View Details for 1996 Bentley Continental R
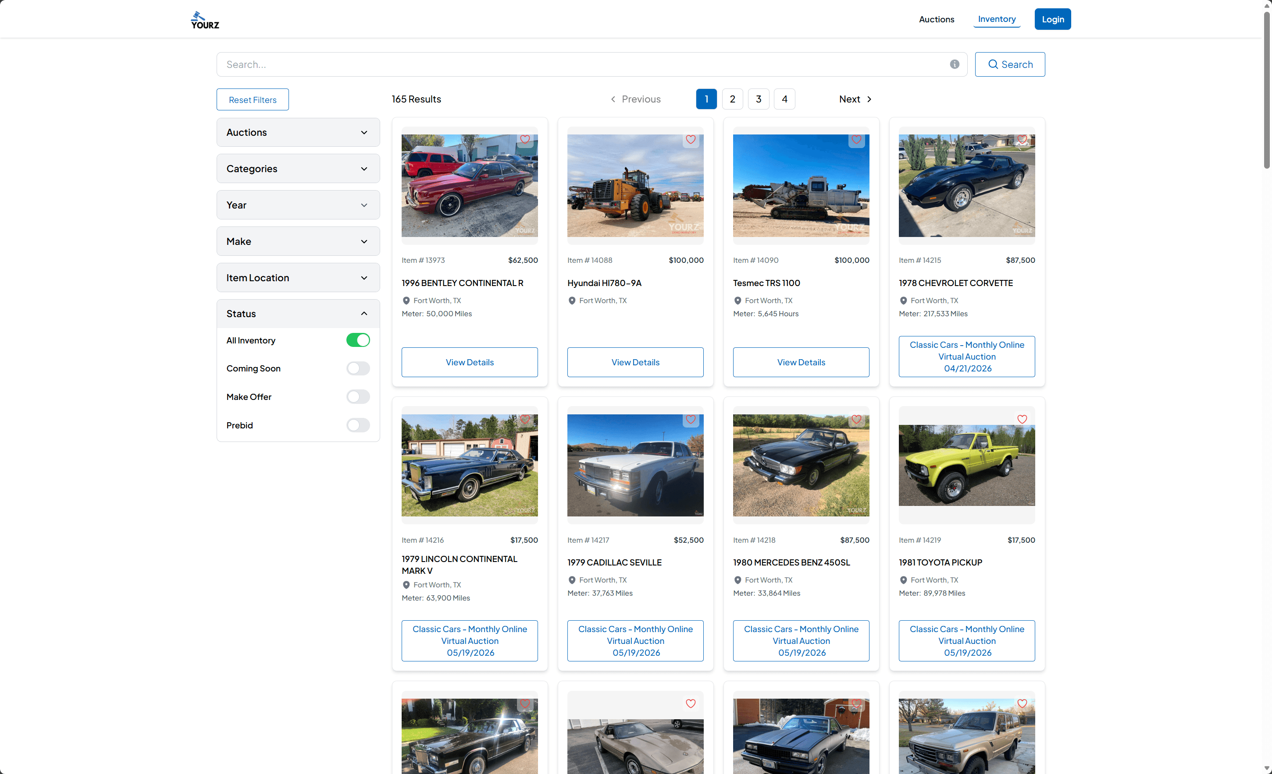The image size is (1272, 774). tap(469, 362)
